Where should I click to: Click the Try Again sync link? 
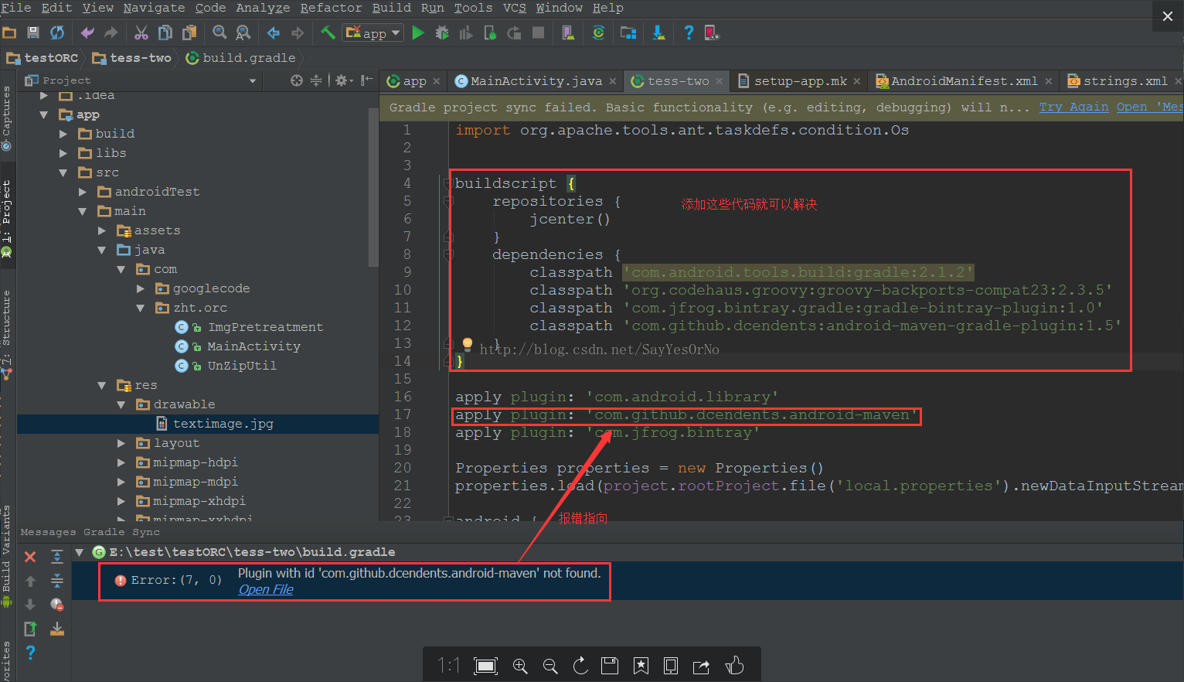pyautogui.click(x=1073, y=107)
